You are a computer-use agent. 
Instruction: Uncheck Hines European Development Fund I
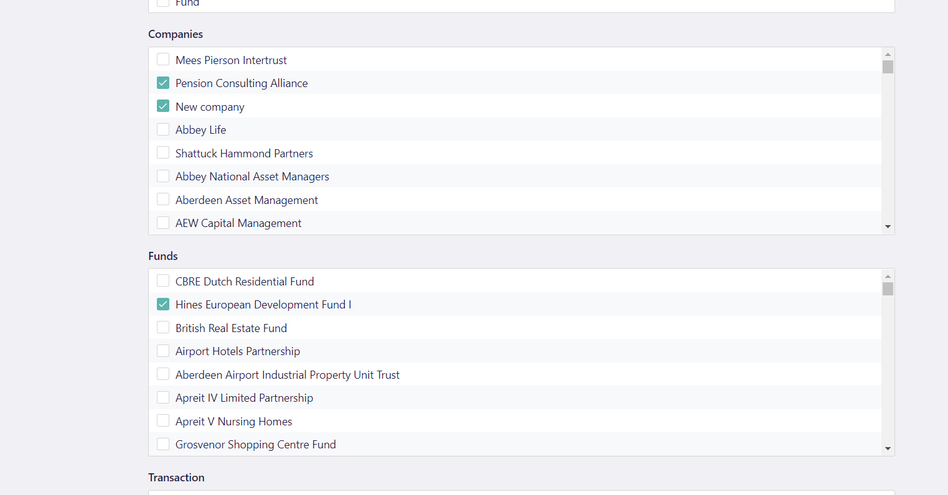point(162,304)
